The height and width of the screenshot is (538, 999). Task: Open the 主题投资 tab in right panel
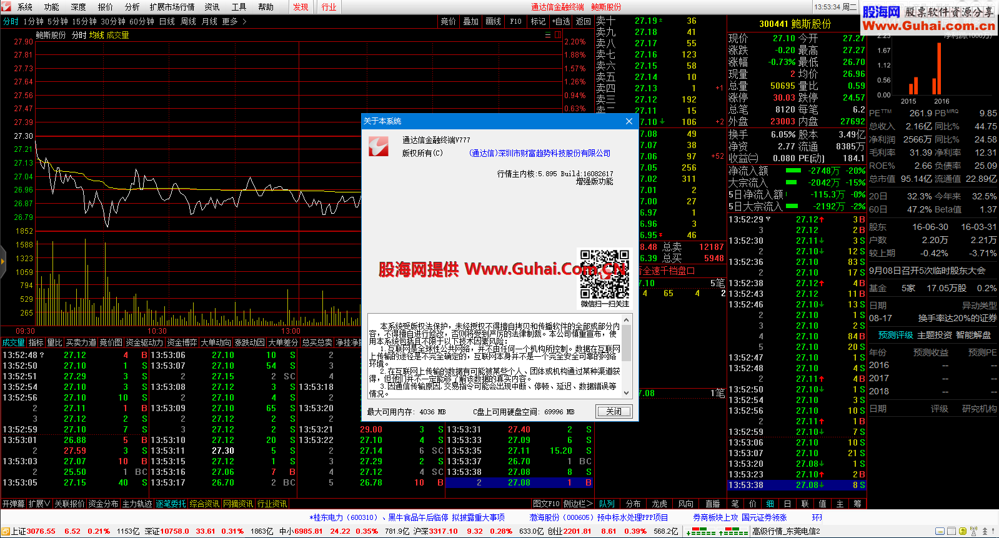[934, 336]
